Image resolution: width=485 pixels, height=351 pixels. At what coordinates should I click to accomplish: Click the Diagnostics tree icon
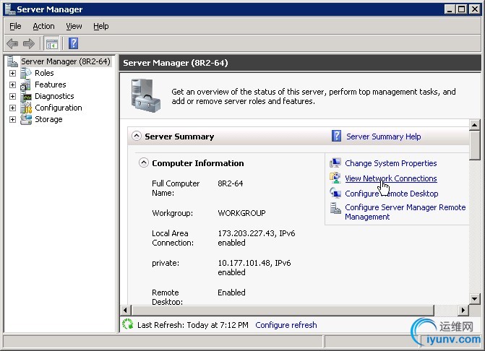[x=26, y=96]
